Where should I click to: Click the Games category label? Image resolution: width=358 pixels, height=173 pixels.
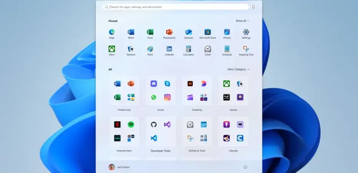233,110
